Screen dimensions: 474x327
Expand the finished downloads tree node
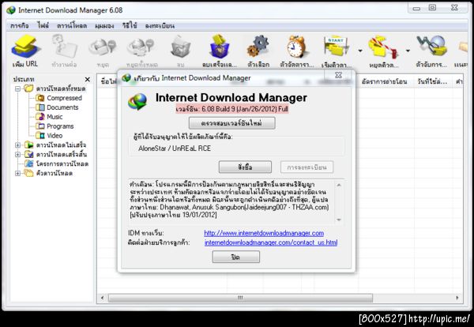pyautogui.click(x=17, y=155)
